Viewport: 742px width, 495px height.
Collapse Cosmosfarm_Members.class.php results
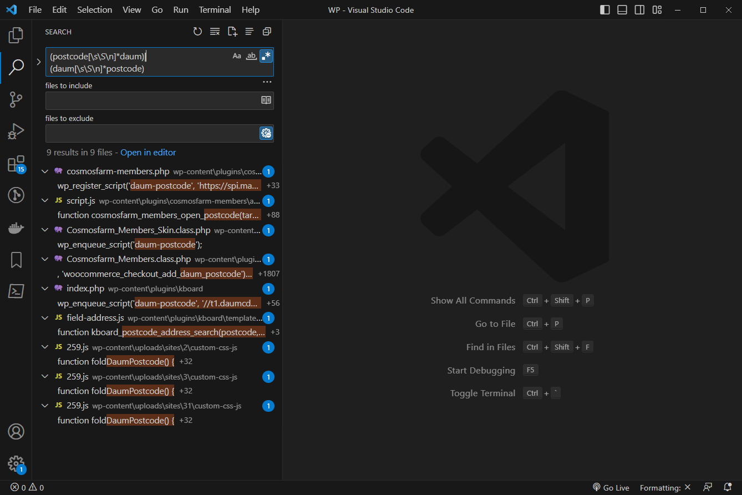pyautogui.click(x=45, y=259)
